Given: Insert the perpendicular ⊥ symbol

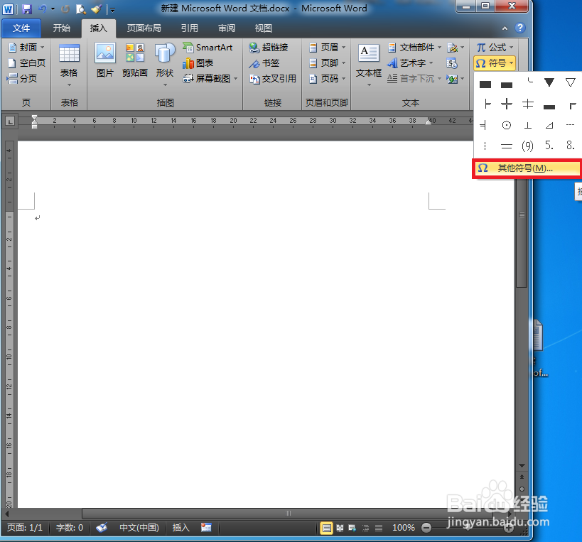Looking at the screenshot, I should click(x=527, y=126).
